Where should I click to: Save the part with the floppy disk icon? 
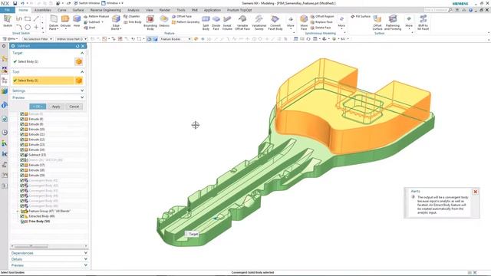tap(15, 3)
